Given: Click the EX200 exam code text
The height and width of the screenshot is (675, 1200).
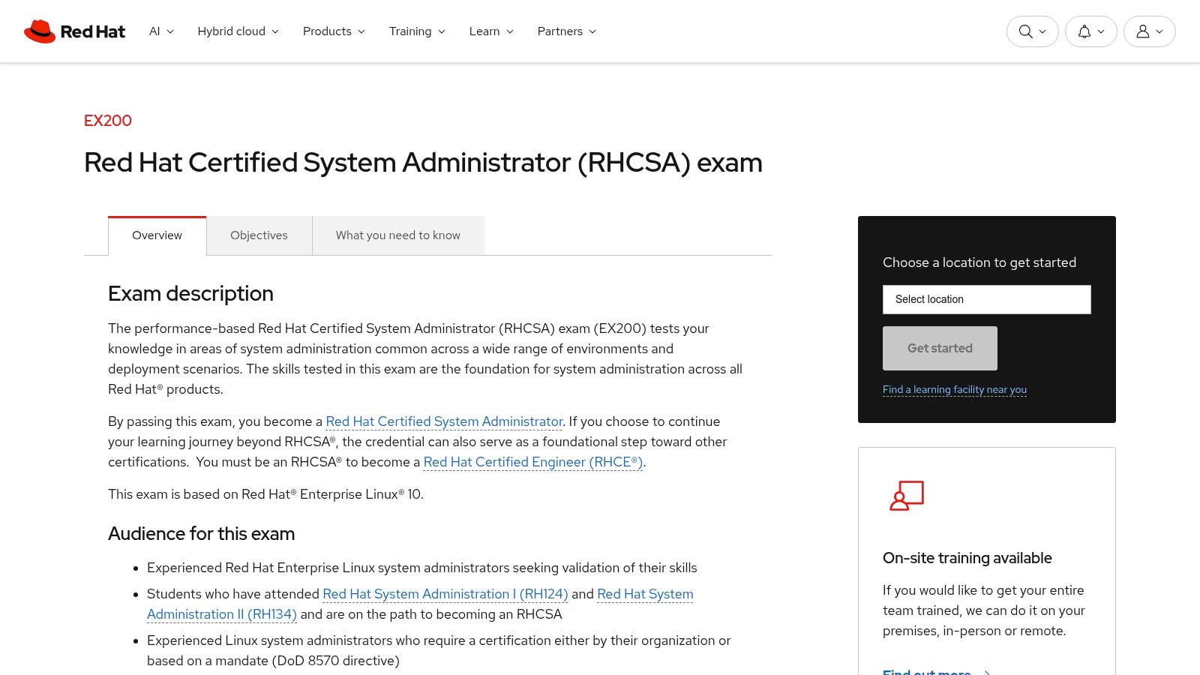Looking at the screenshot, I should coord(108,121).
